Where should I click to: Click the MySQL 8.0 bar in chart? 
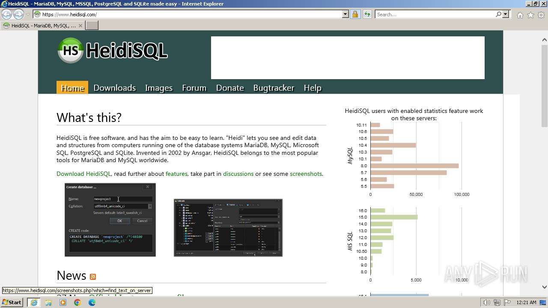414,166
